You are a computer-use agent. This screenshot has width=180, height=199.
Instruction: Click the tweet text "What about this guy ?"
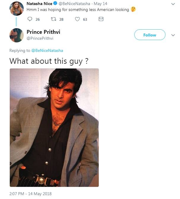pyautogui.click(x=49, y=61)
